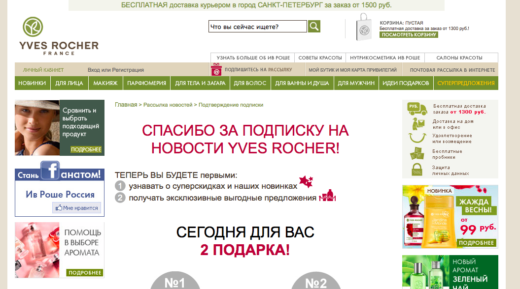Viewport: 520px width, 289px height.
Task: Click 'Рассылка новостей' breadcrumb link
Action: (168, 105)
